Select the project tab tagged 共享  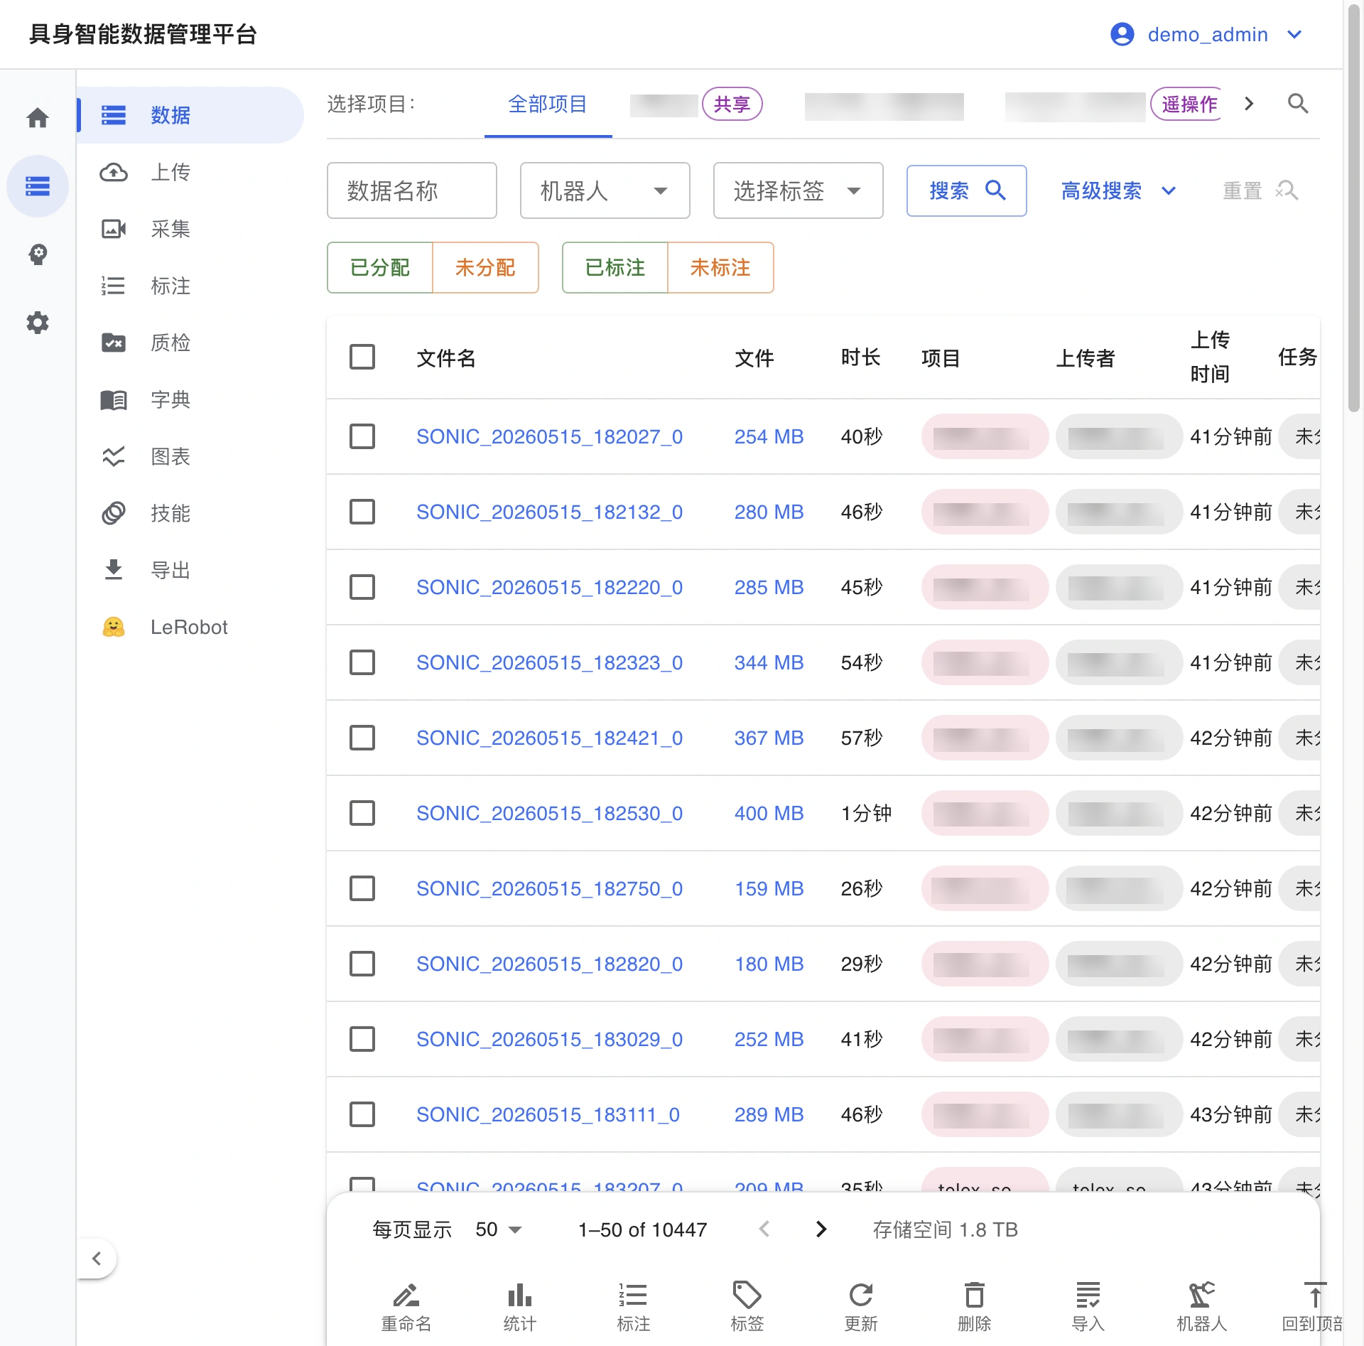[696, 104]
